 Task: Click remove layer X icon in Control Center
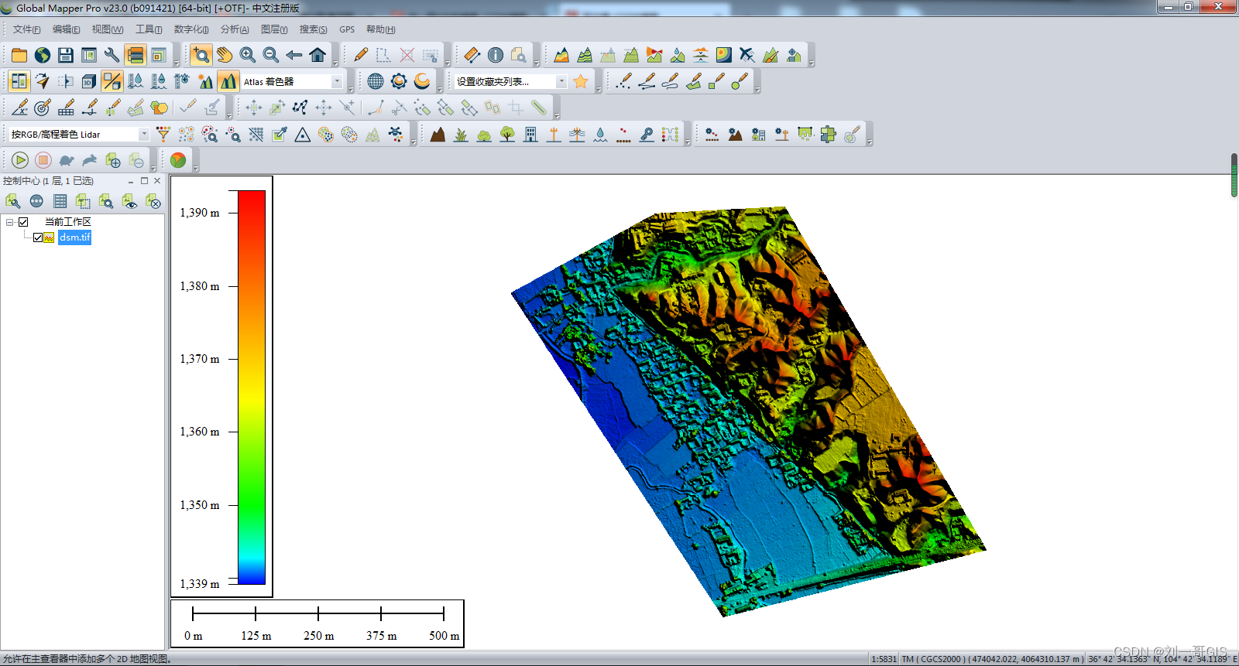point(153,201)
